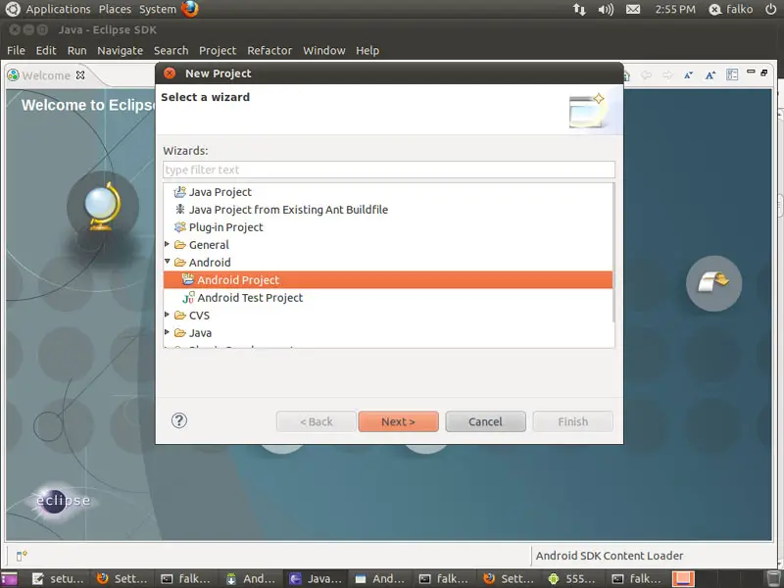784x588 pixels.
Task: Open the Help menu
Action: (x=367, y=51)
